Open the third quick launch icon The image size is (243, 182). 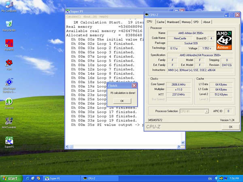(38, 178)
